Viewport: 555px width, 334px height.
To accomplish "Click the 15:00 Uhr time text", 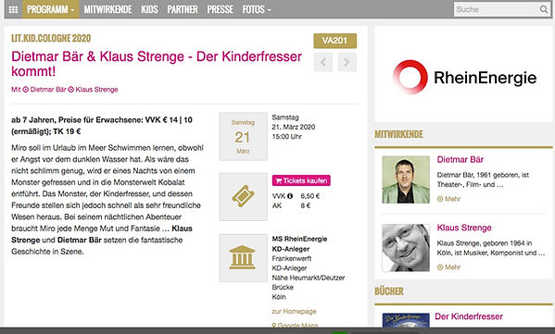I will [x=286, y=136].
